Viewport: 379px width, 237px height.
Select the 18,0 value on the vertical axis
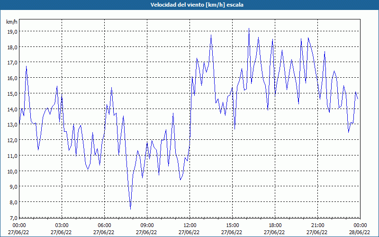(x=12, y=47)
